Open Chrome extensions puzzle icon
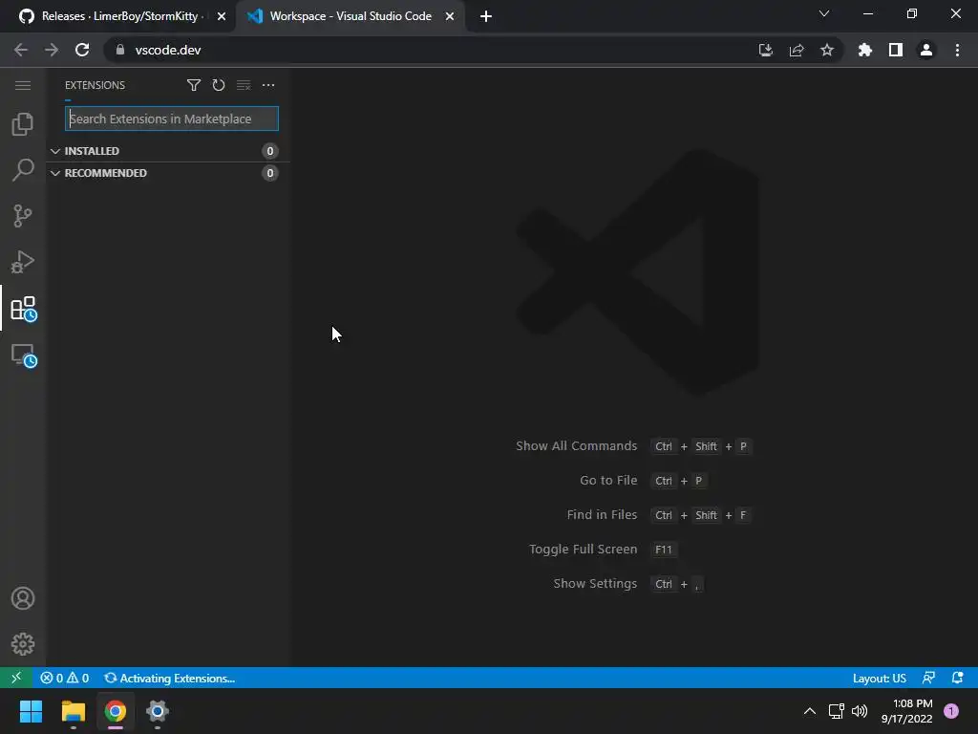The image size is (978, 734). coord(865,50)
